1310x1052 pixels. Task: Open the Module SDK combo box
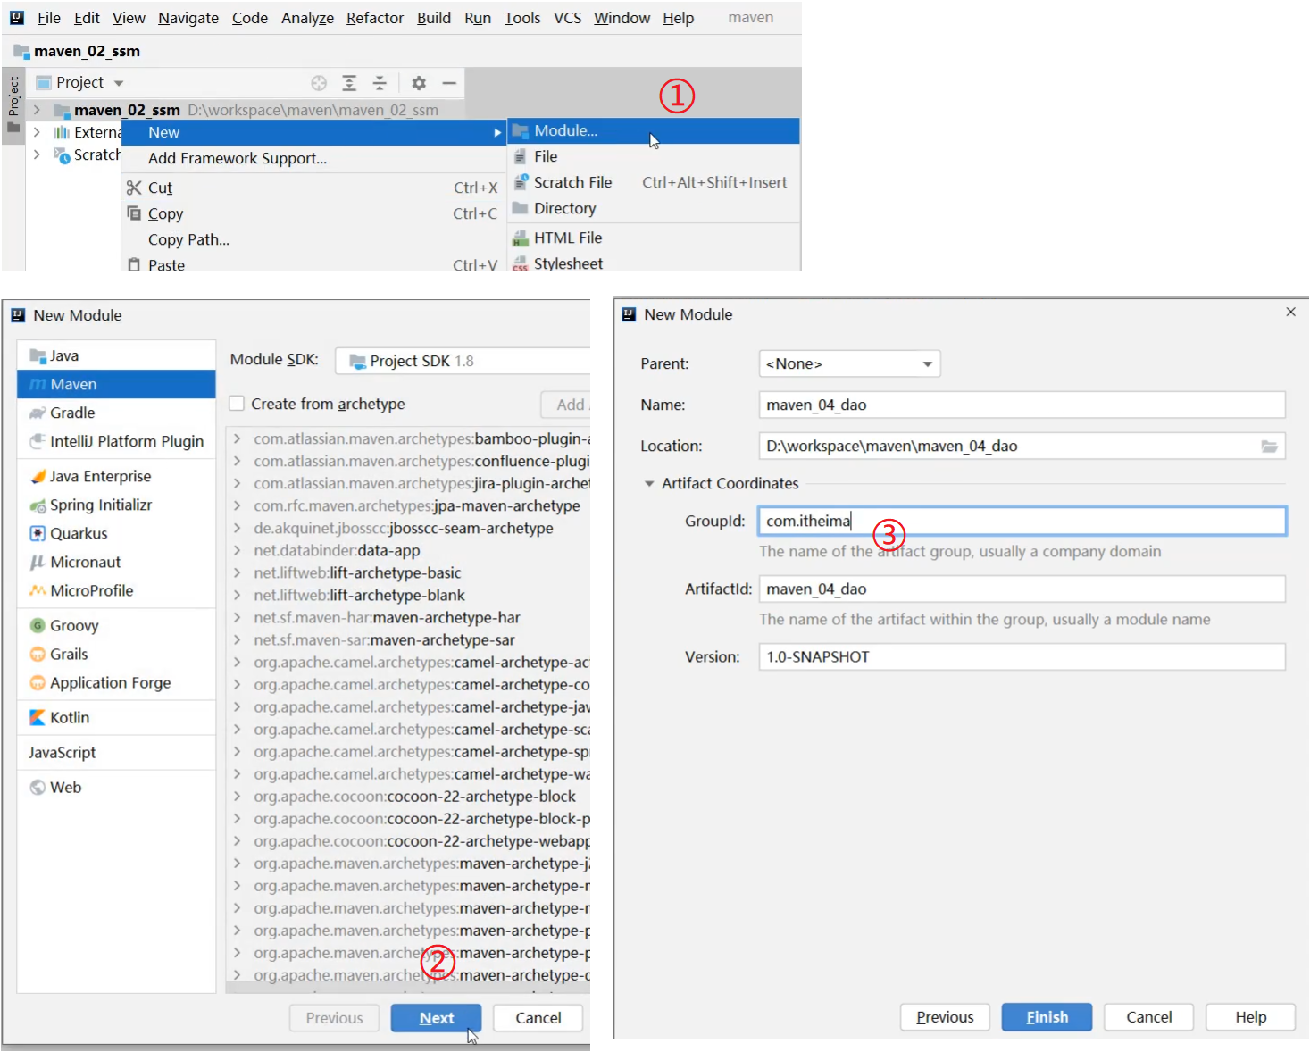pyautogui.click(x=463, y=361)
